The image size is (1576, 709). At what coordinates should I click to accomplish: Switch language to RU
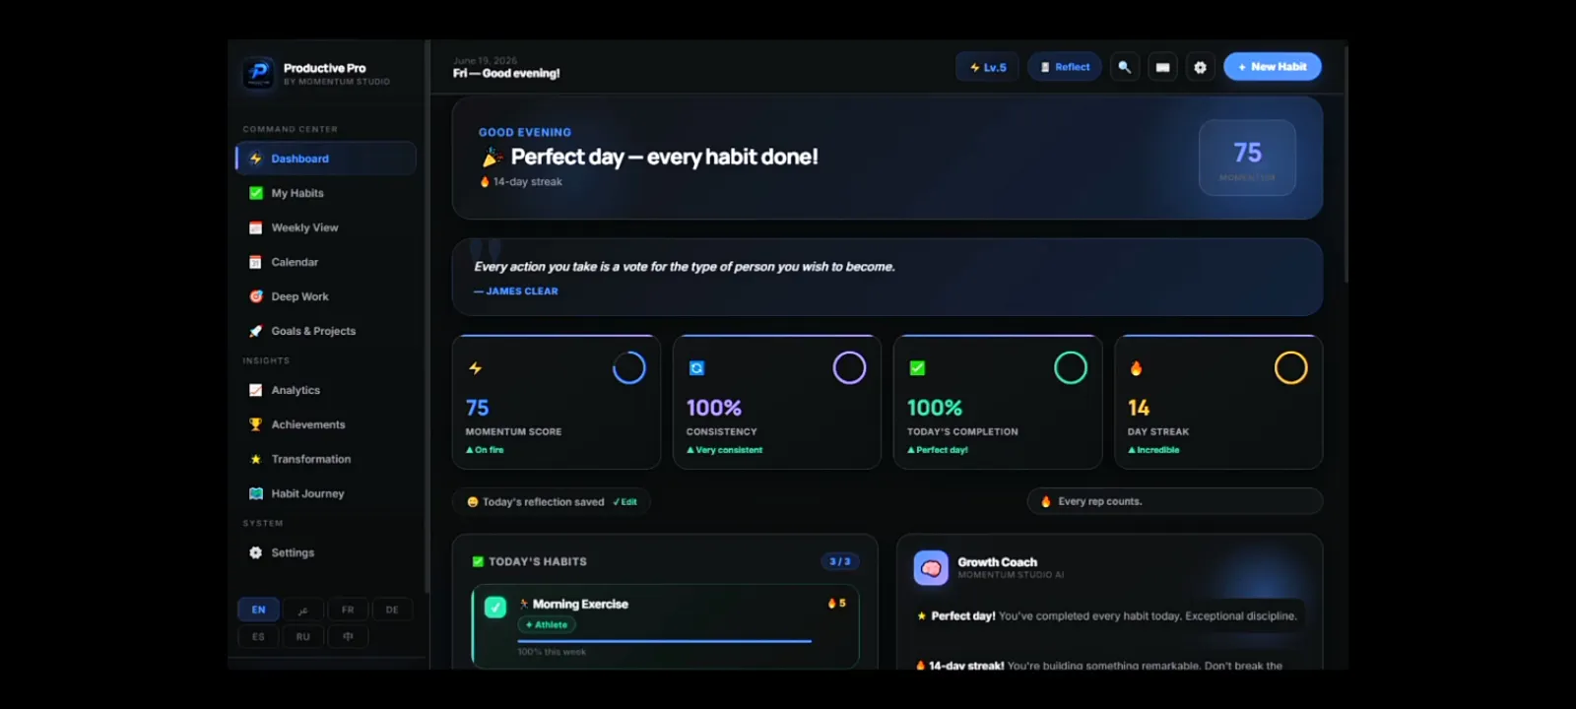pyautogui.click(x=303, y=637)
